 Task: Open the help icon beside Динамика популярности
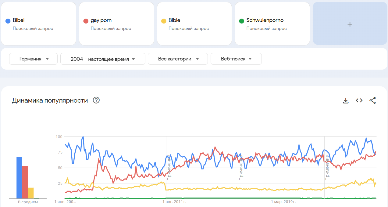[96, 100]
